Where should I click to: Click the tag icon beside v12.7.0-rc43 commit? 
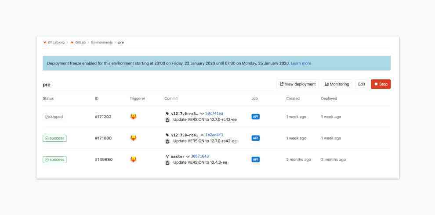[x=167, y=114]
